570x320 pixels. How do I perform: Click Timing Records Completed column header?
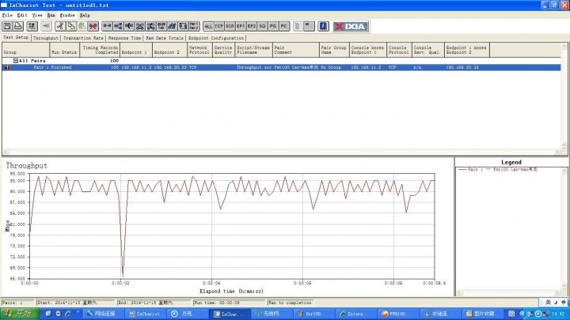point(100,50)
